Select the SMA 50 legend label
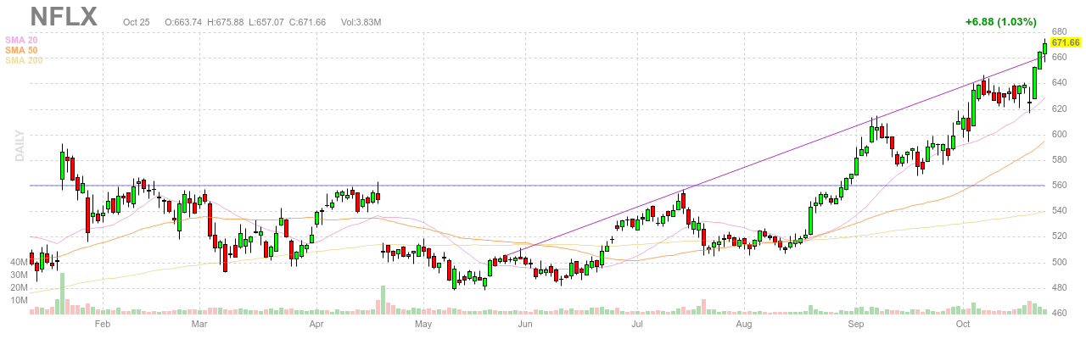This screenshot has height=339, width=1086. (x=21, y=50)
